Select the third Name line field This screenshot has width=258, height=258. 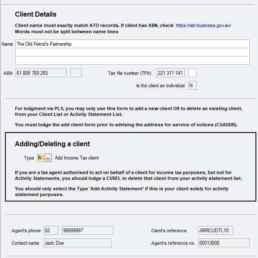133,61
